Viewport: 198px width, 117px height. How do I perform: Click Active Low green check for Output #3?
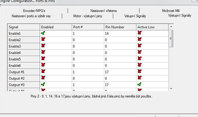click(x=140, y=84)
